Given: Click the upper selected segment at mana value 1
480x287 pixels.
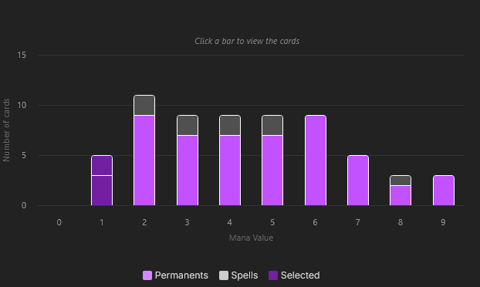Looking at the screenshot, I should tap(102, 166).
